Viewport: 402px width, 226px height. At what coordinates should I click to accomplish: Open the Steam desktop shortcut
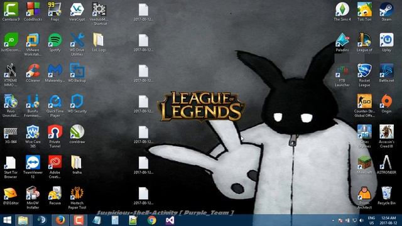386,12
